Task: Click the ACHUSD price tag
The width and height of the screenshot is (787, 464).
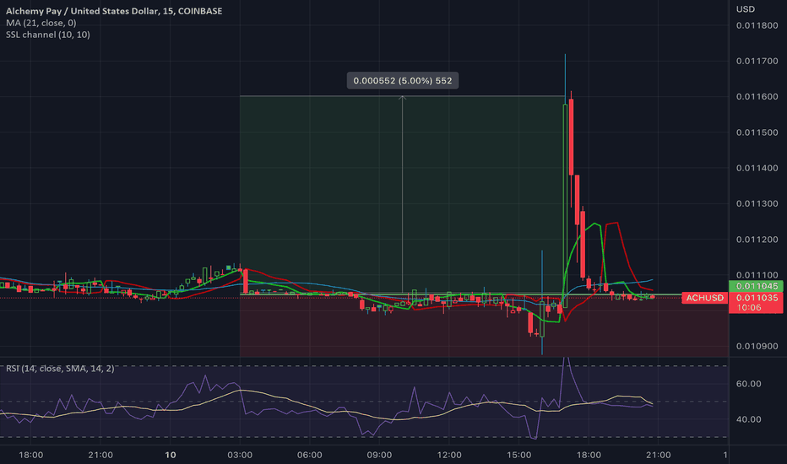Action: 705,298
